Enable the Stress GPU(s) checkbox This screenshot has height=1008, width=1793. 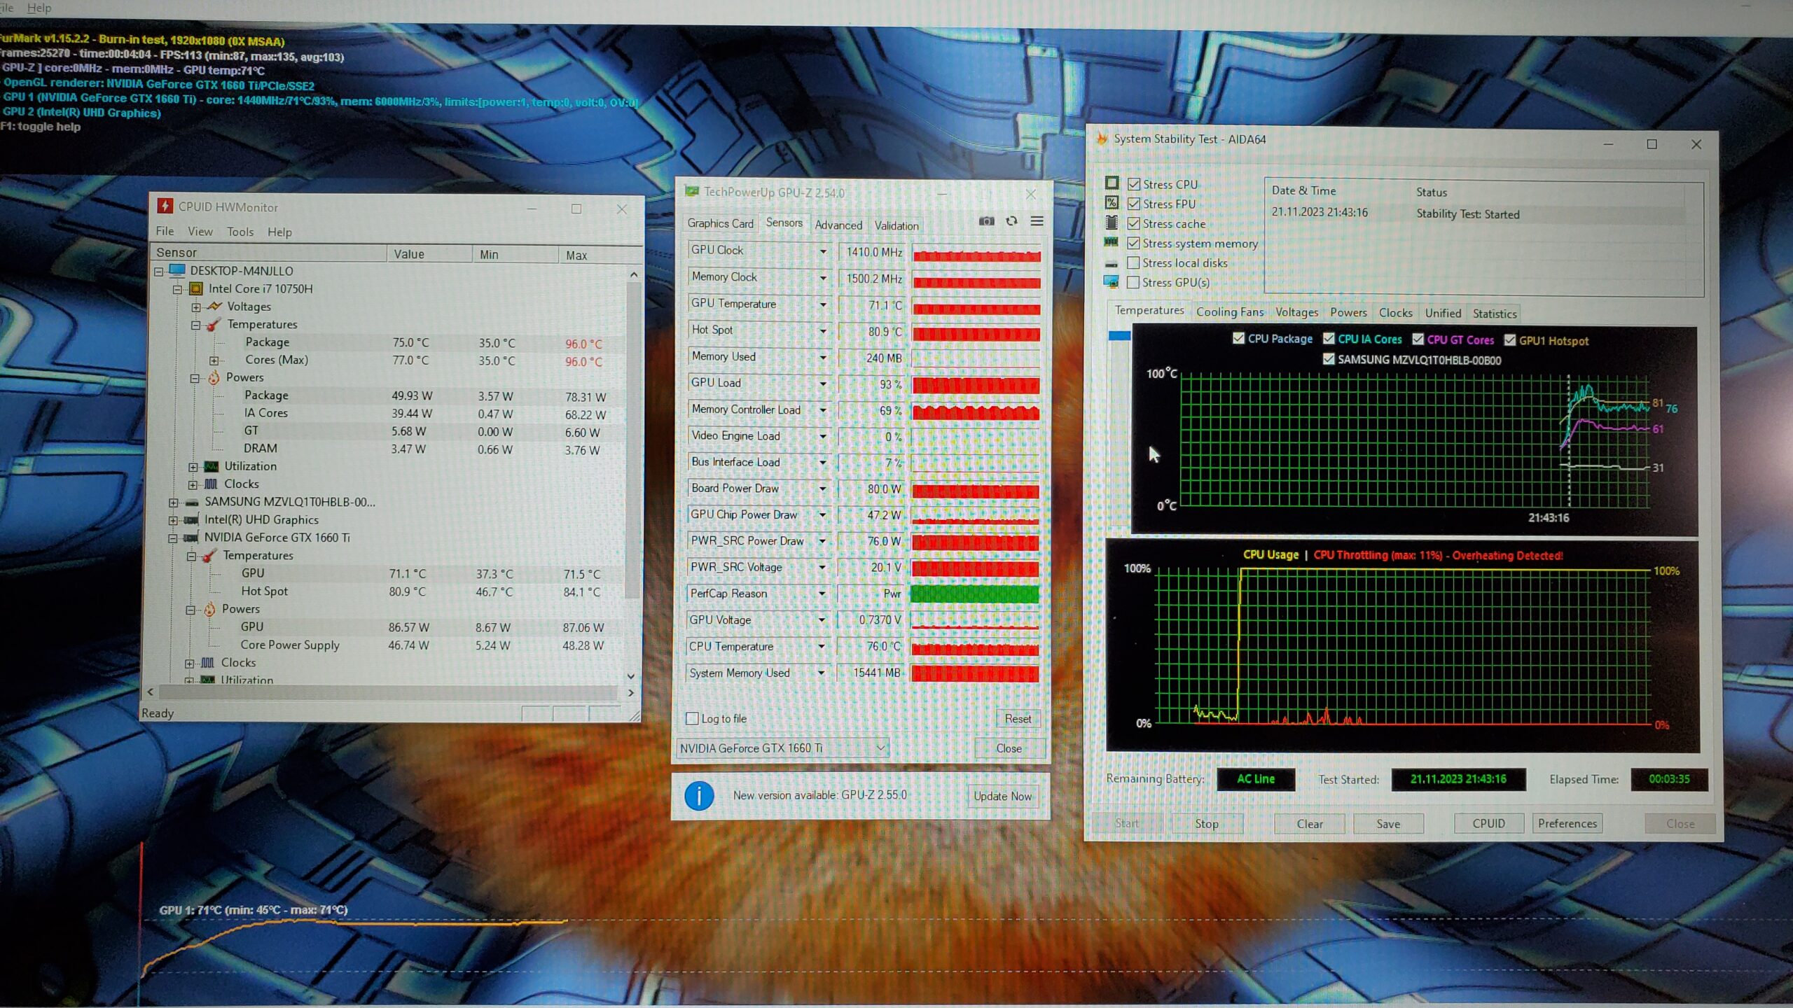[1133, 282]
